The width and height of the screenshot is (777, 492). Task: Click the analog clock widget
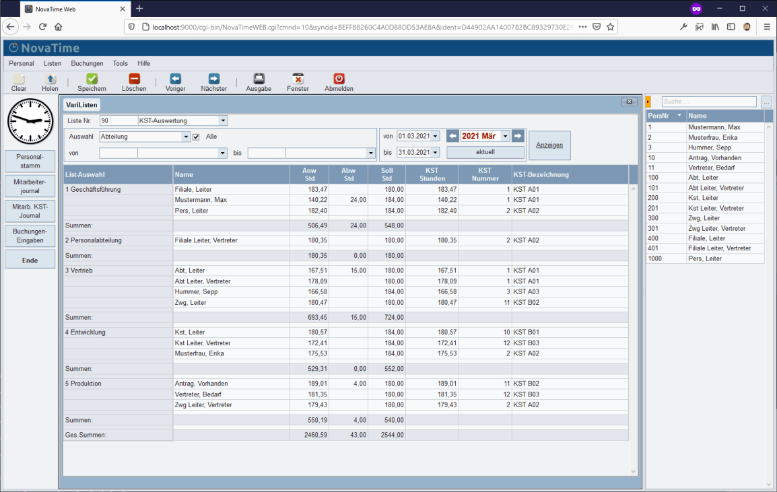coord(30,121)
